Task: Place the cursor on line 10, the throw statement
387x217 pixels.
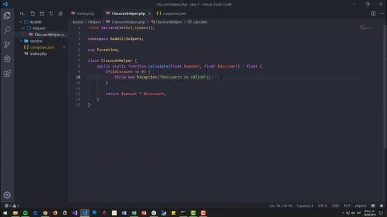Action: coord(163,77)
